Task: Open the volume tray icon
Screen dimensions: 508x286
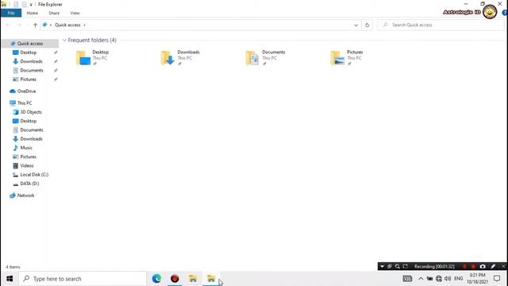Action: [x=448, y=279]
